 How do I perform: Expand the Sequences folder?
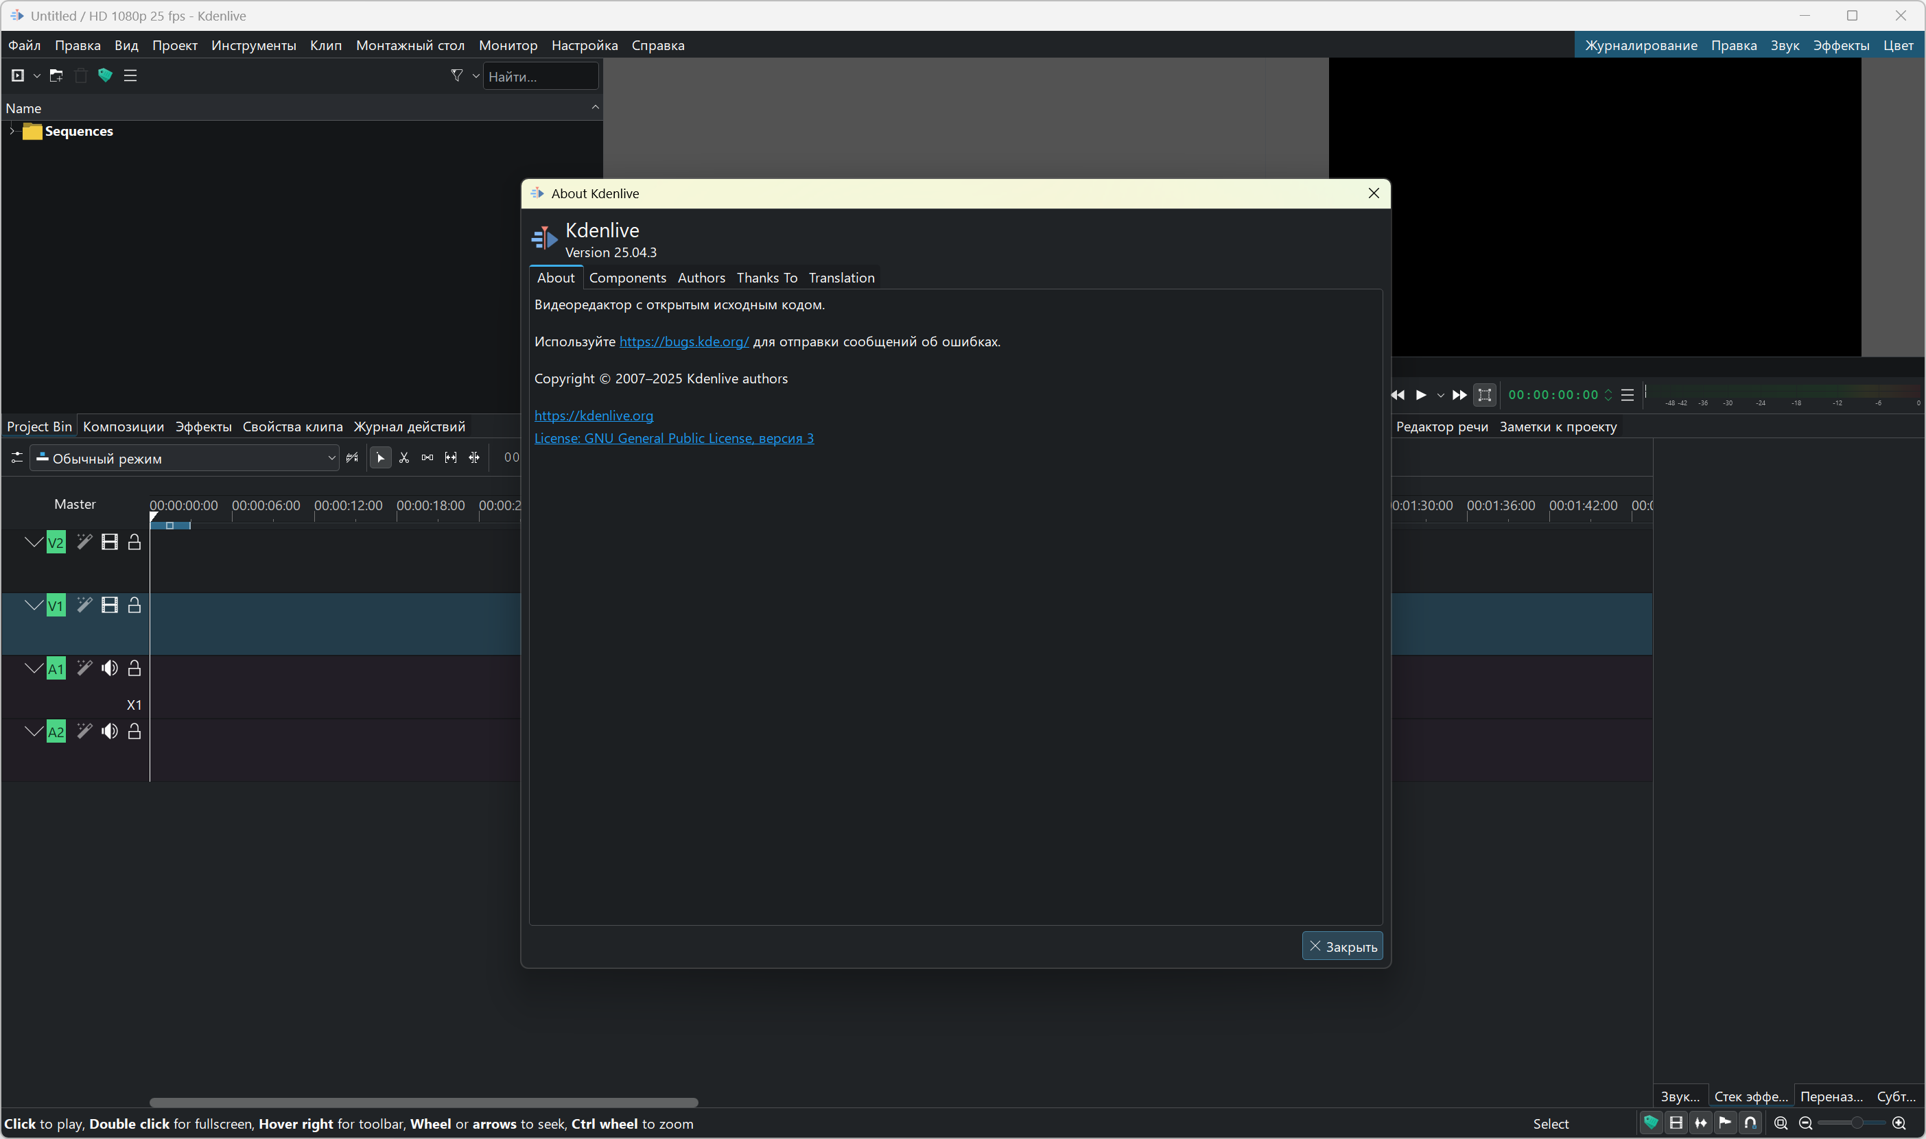click(x=12, y=131)
